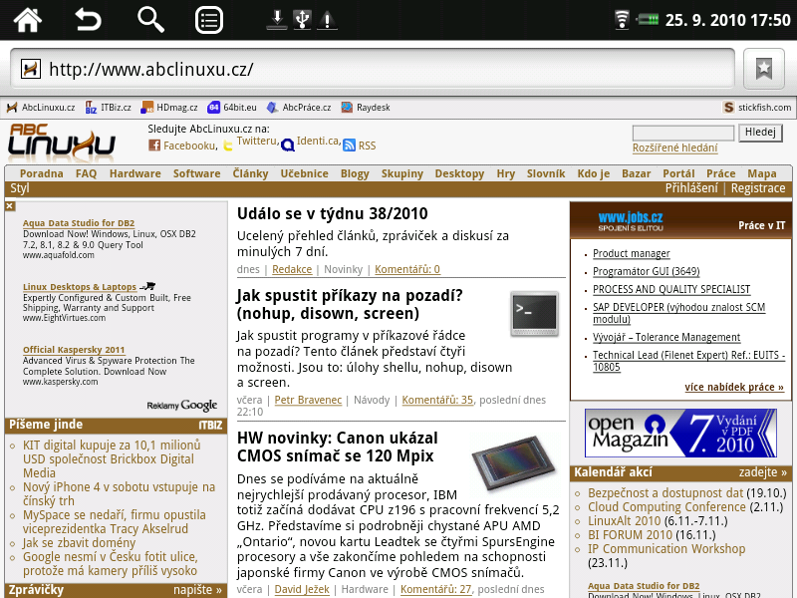Screen dimensions: 797x598
Task: Open the warning alert notification icon
Action: (327, 20)
